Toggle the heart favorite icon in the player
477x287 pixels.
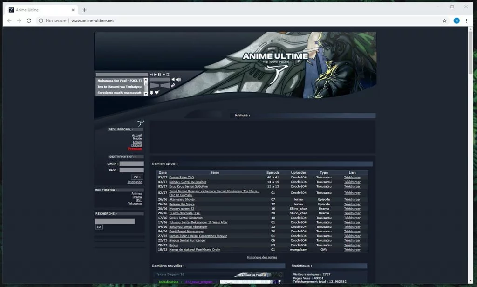click(157, 92)
